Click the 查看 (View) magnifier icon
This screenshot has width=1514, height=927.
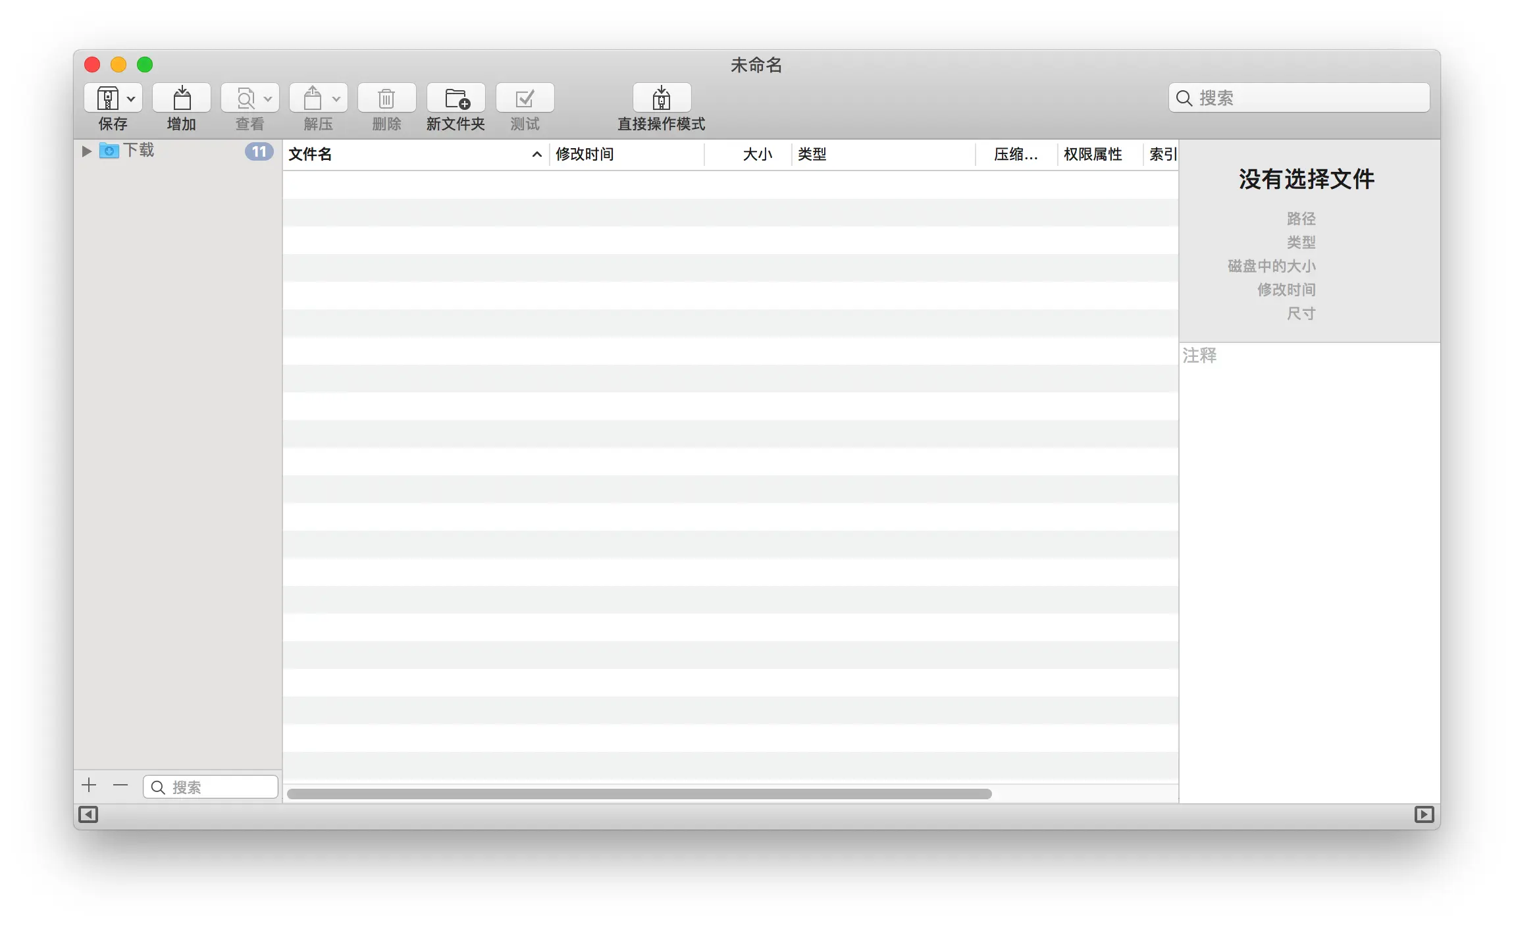(x=245, y=99)
